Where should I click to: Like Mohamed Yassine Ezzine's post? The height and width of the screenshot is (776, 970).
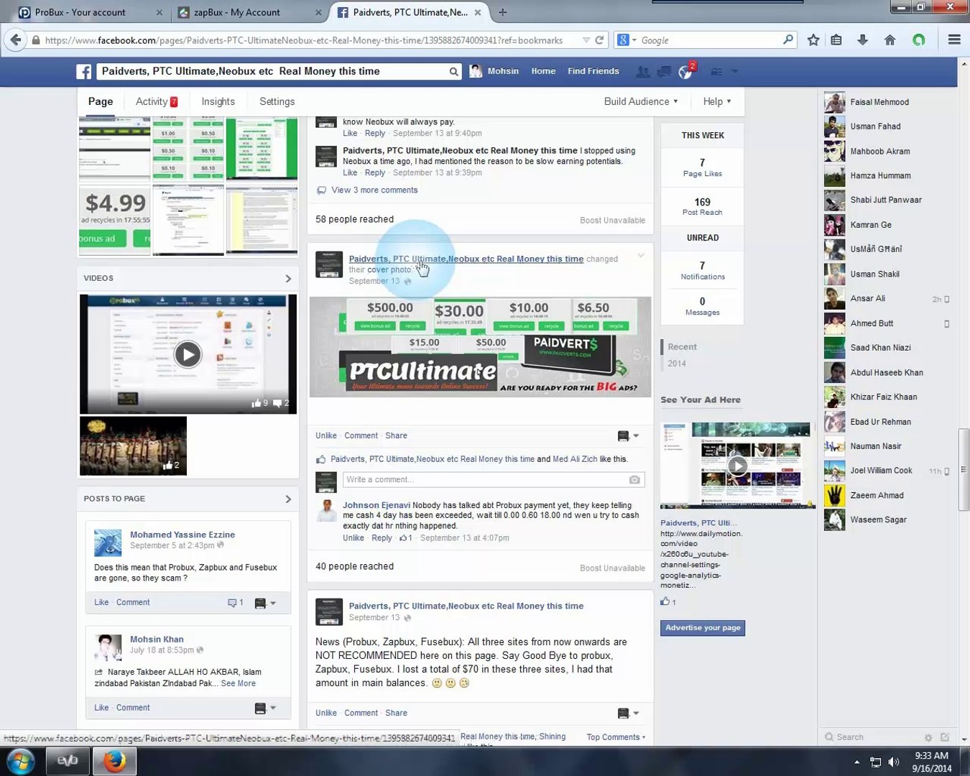click(x=101, y=603)
